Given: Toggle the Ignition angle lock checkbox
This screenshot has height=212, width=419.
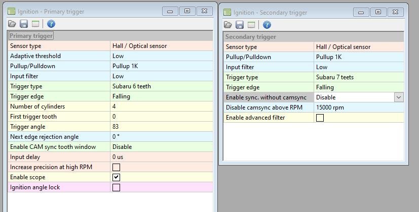Looking at the screenshot, I should point(116,187).
